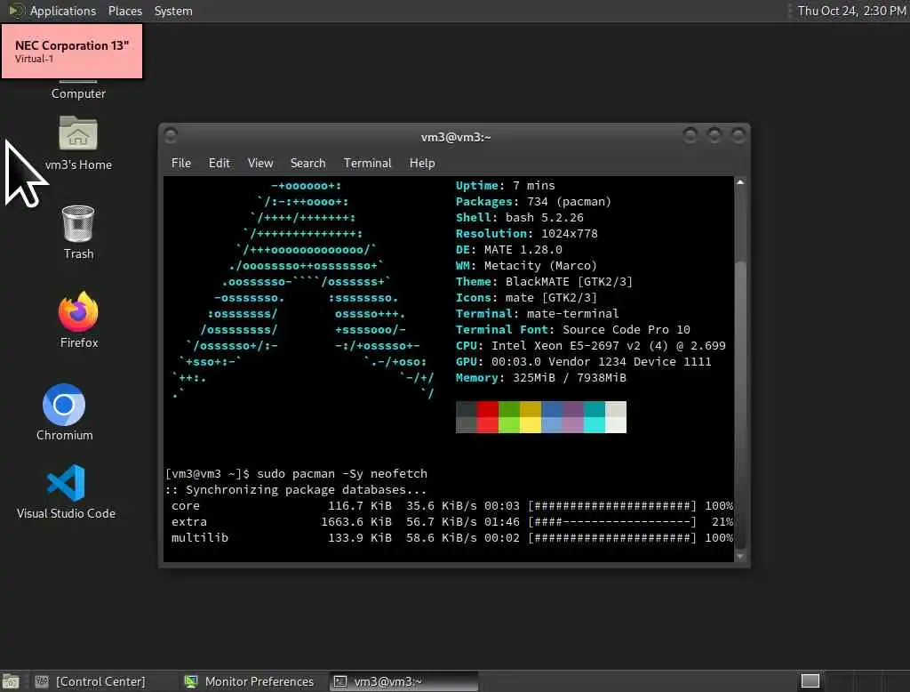Click the vm3@vm3:~ window title bar
Screen dimensions: 910x692
[x=456, y=137]
